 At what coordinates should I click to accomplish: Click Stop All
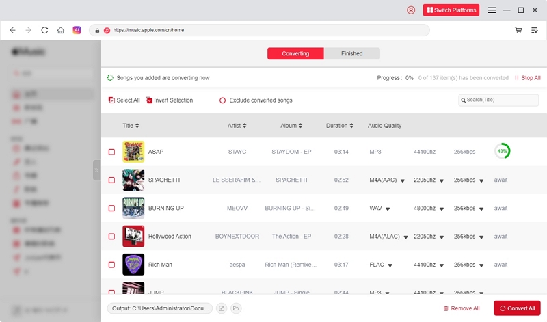(527, 78)
